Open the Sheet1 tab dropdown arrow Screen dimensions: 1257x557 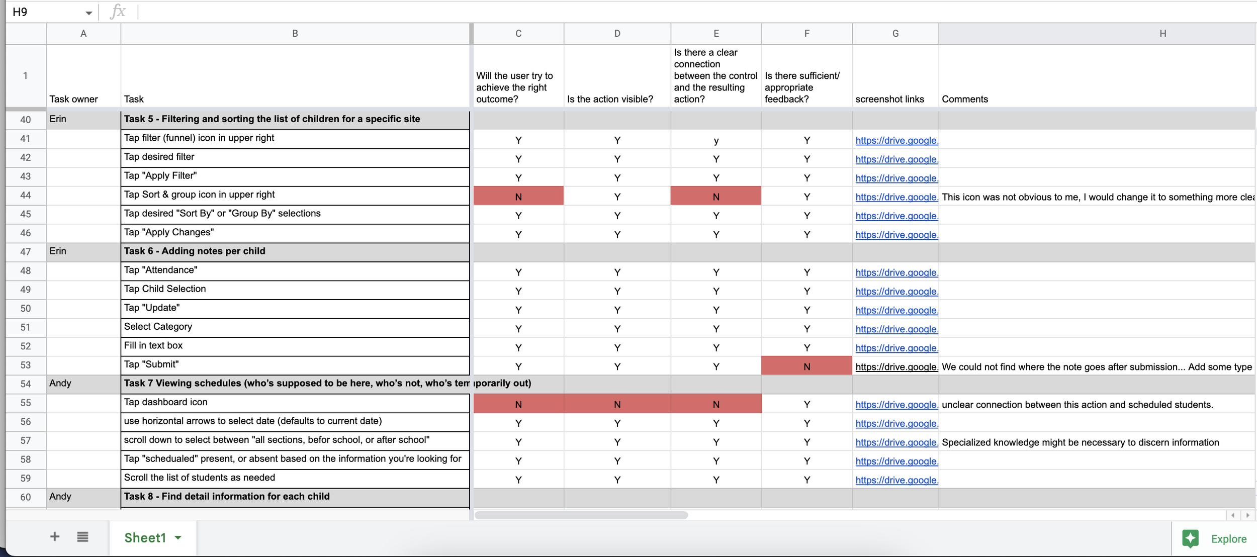pyautogui.click(x=178, y=538)
